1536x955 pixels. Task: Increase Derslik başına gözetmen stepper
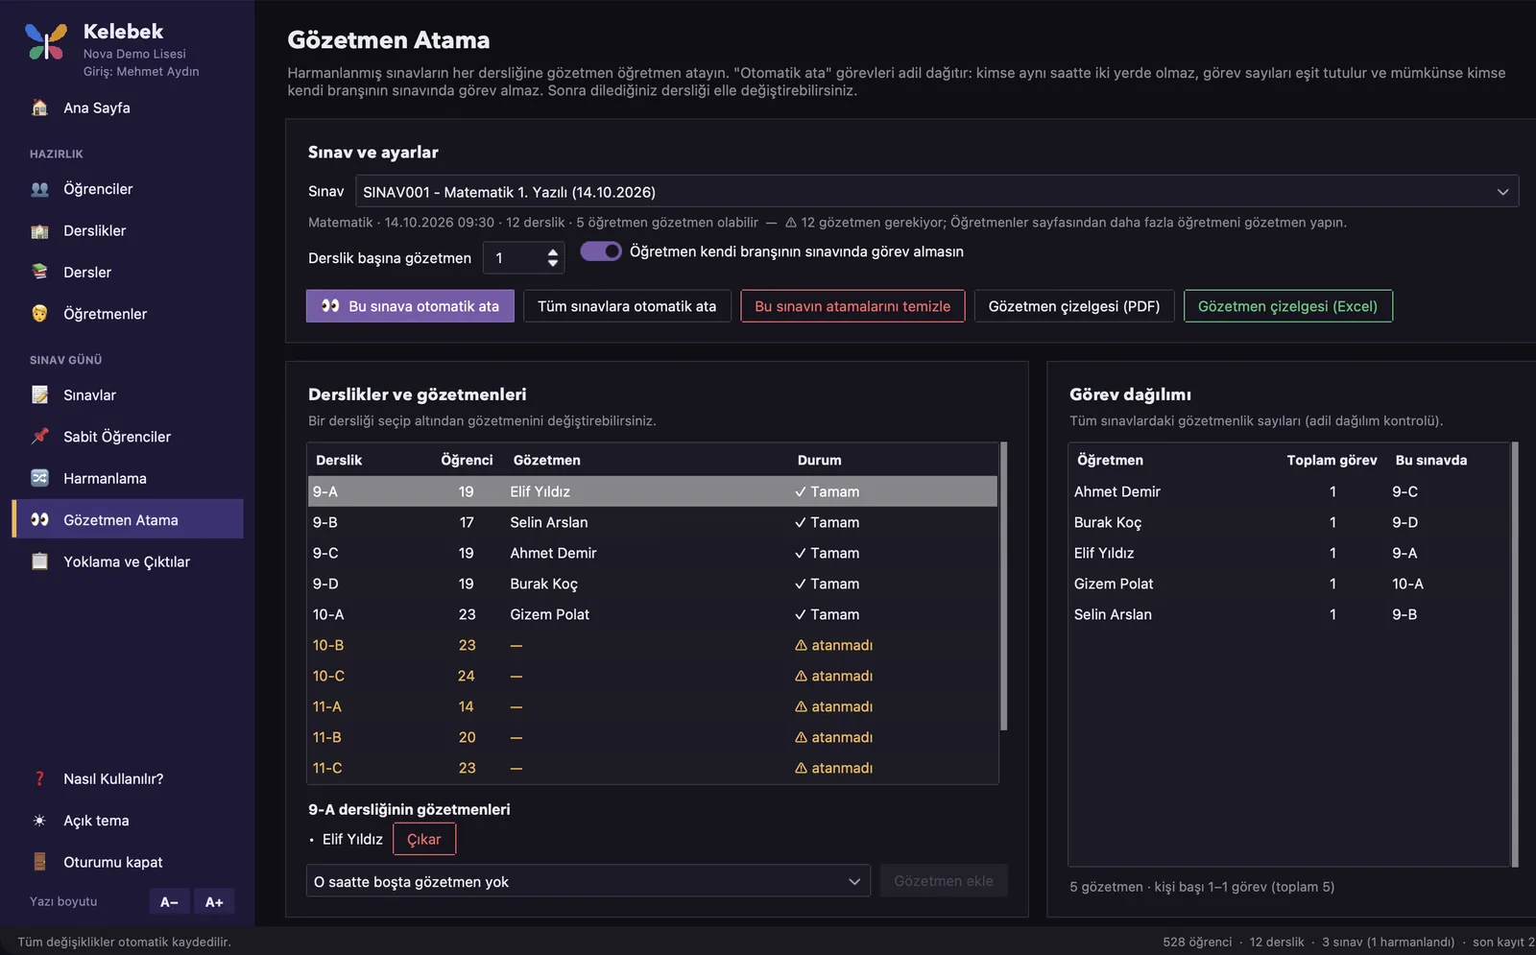click(x=552, y=252)
